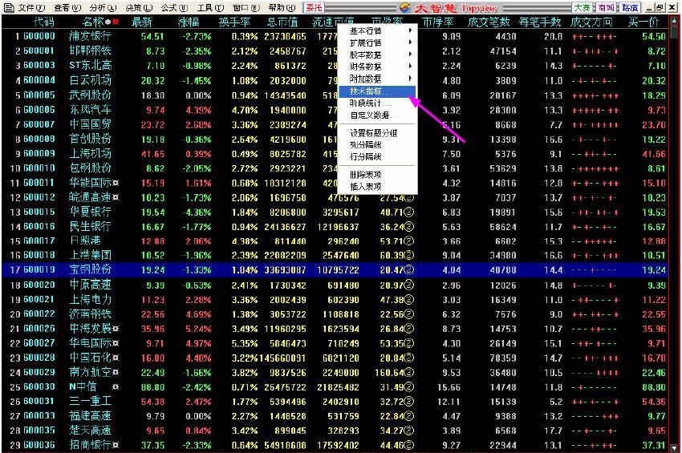The height and width of the screenshot is (453, 682).
Task: Sort by the 市停率 column header
Action: 438,22
